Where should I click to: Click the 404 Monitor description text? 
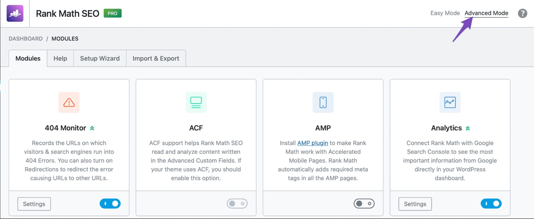[x=69, y=161]
